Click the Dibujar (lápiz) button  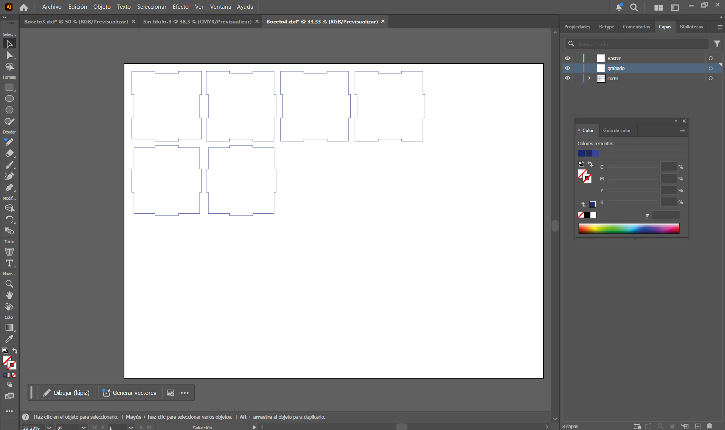point(67,393)
